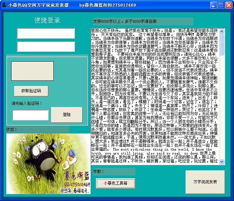This screenshot has width=234, height=201.
Task: Click the scrollbar down arrow of text area
Action: click(x=221, y=161)
